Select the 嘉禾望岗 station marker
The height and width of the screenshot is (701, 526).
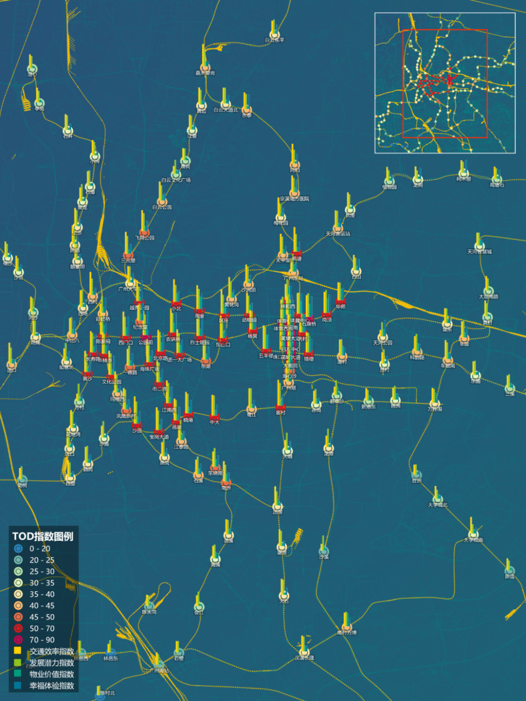(205, 68)
